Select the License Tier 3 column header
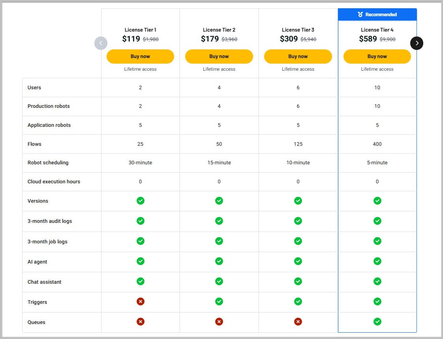 click(298, 30)
